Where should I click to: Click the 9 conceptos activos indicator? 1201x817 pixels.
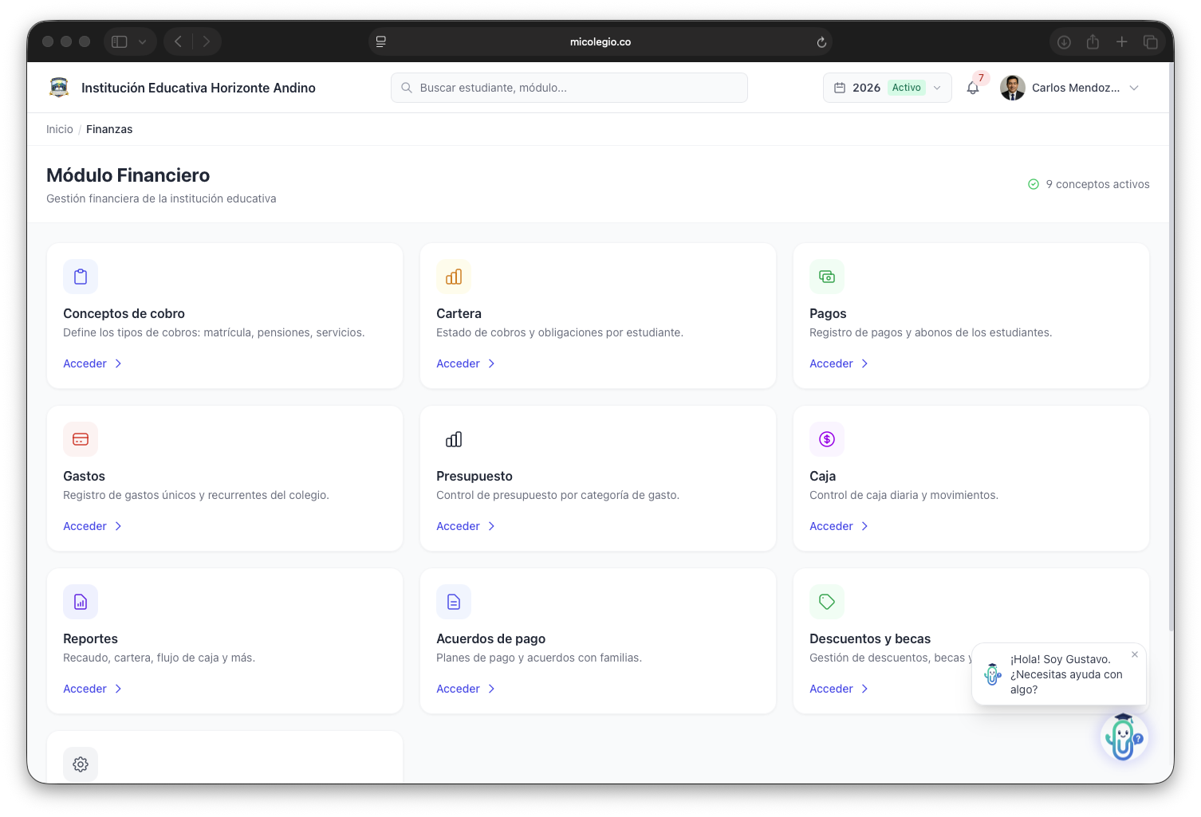tap(1089, 184)
